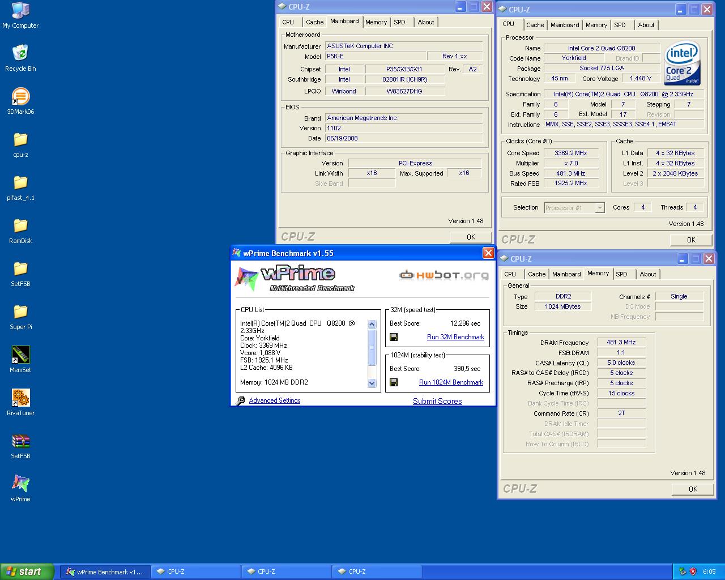Click the wPrime title bar icon
This screenshot has height=580, width=725.
coord(237,253)
